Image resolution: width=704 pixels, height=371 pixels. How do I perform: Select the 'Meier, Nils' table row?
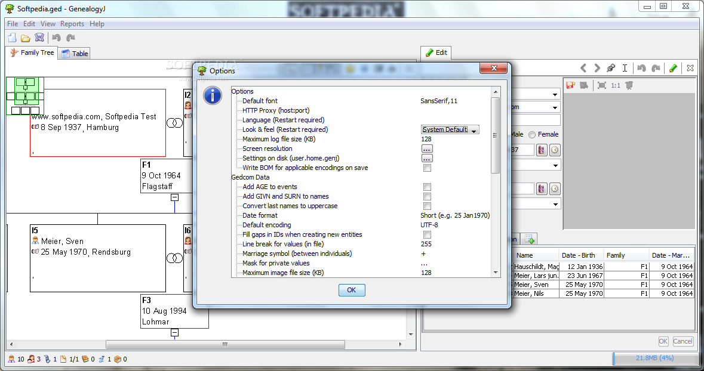pos(603,293)
